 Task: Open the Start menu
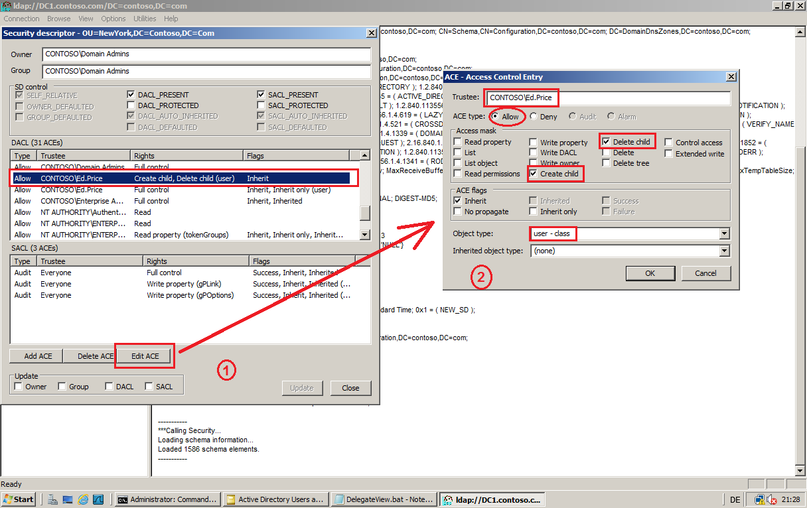(x=19, y=499)
